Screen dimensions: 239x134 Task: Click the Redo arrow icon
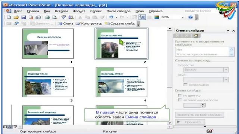coord(122,17)
